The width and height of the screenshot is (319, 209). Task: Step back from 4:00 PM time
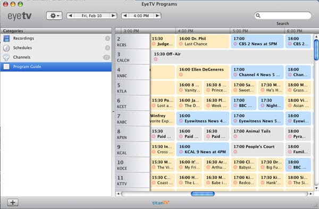[x=125, y=15]
